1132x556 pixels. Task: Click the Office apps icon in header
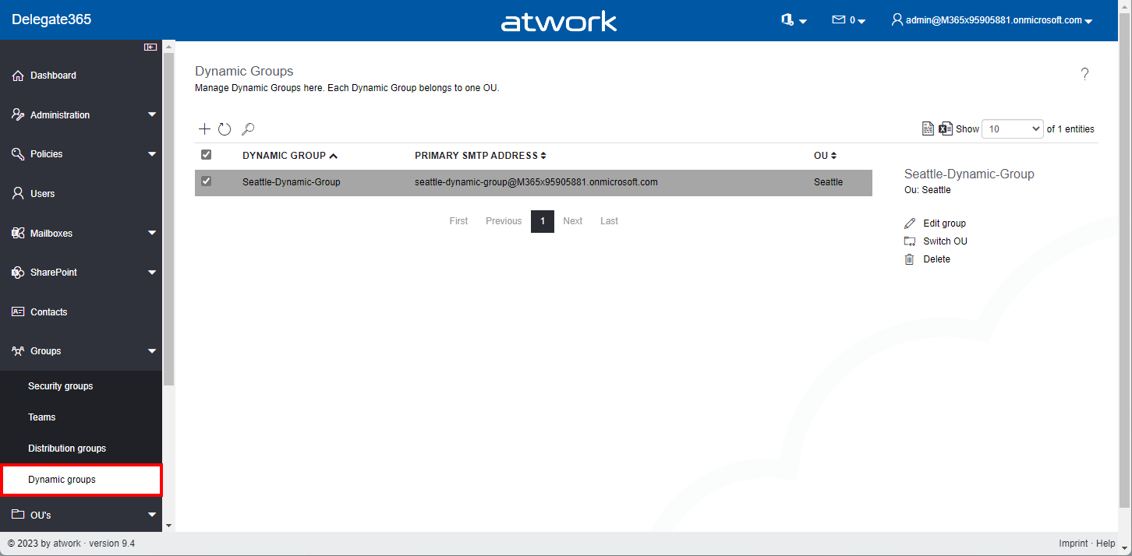point(787,20)
